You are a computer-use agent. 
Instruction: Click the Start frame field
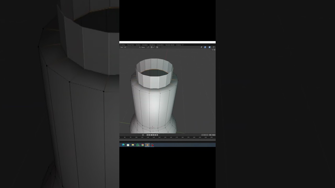click(x=214, y=135)
